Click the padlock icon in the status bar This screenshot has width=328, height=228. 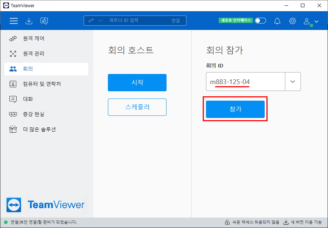(x=227, y=222)
